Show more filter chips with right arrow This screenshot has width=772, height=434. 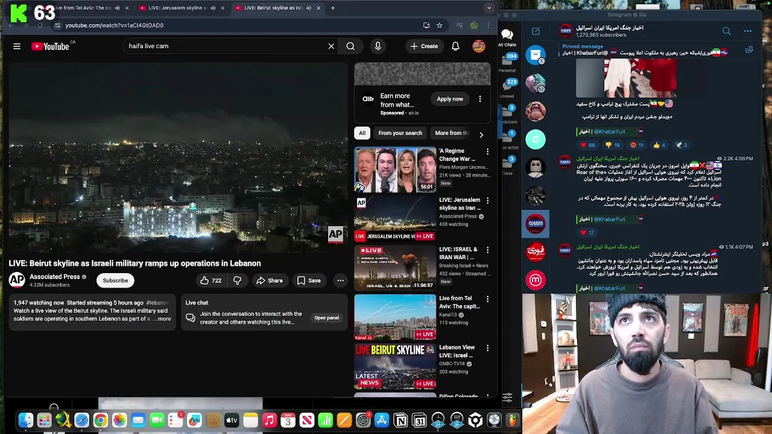(481, 134)
